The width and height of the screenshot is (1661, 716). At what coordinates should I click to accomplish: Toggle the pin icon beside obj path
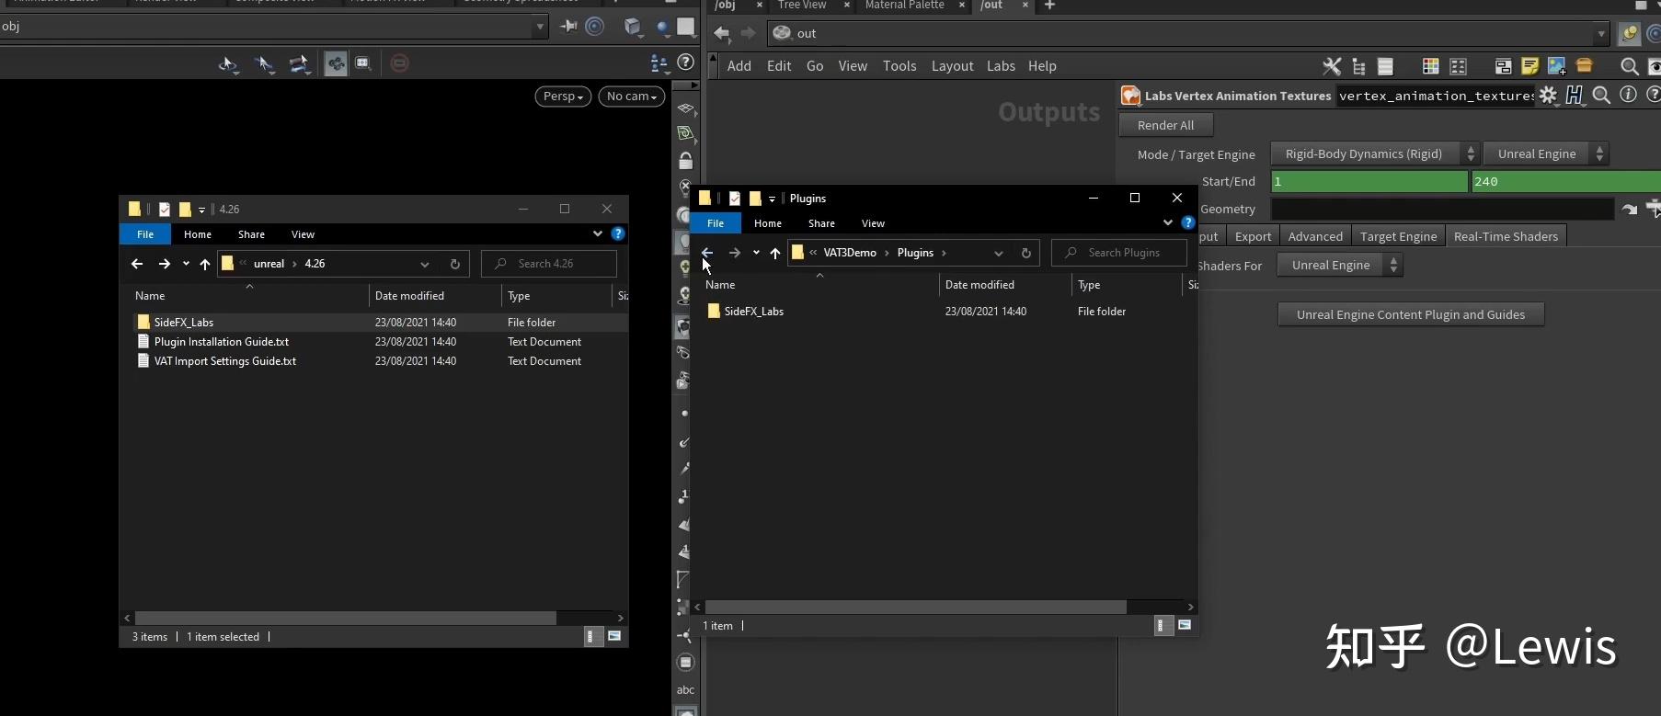[568, 27]
